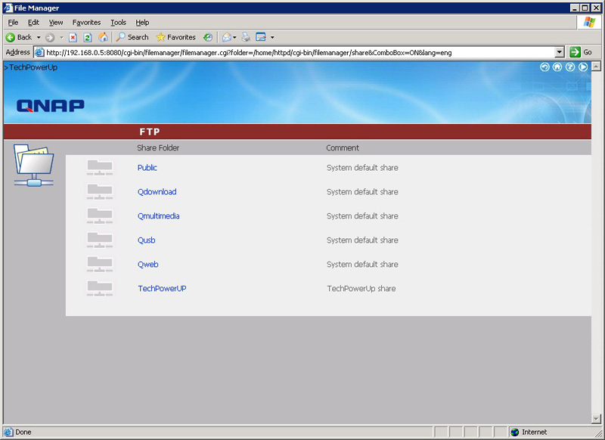
Task: Click the Search toolbar button
Action: 132,37
